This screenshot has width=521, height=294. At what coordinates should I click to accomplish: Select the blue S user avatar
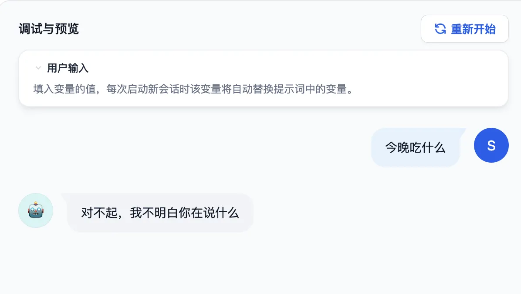491,145
